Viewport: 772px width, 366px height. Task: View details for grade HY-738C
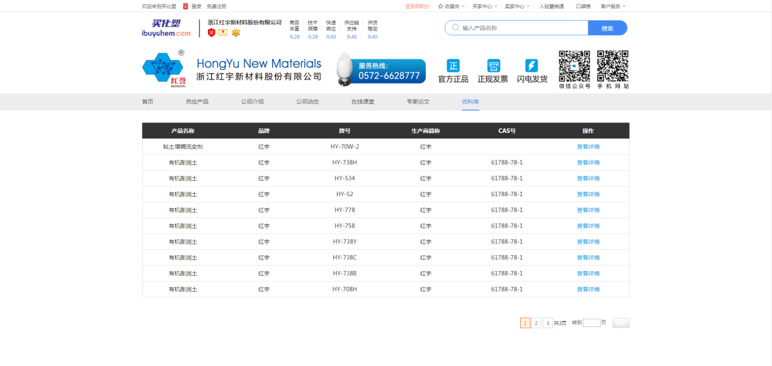pyautogui.click(x=588, y=258)
